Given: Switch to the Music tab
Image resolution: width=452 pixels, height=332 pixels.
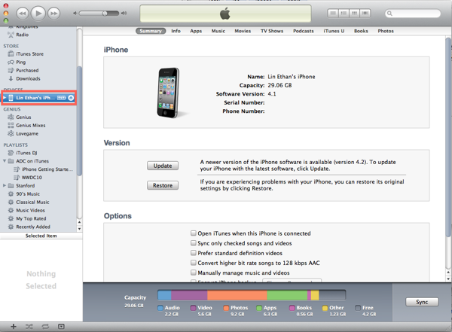Looking at the screenshot, I should click(218, 31).
